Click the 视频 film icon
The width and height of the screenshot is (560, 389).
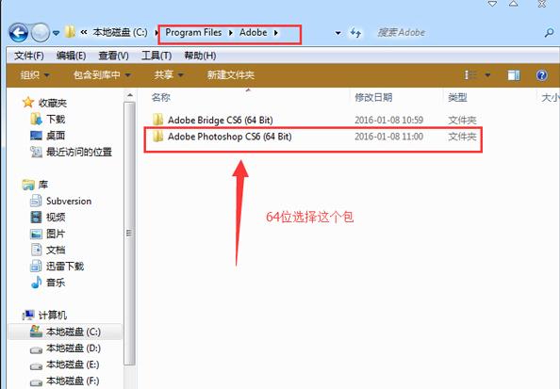click(x=36, y=217)
